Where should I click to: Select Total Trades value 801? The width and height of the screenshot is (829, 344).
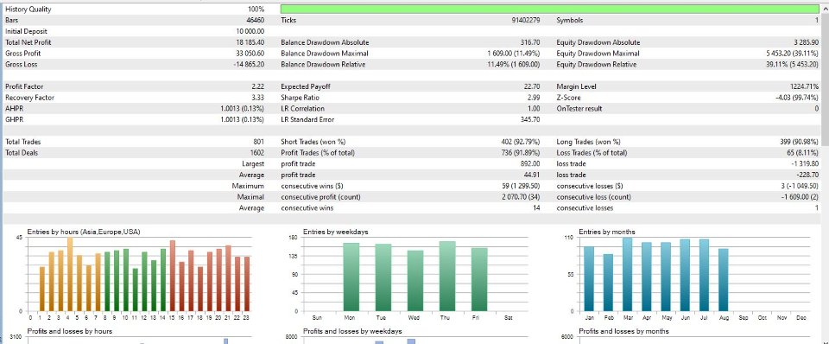258,142
